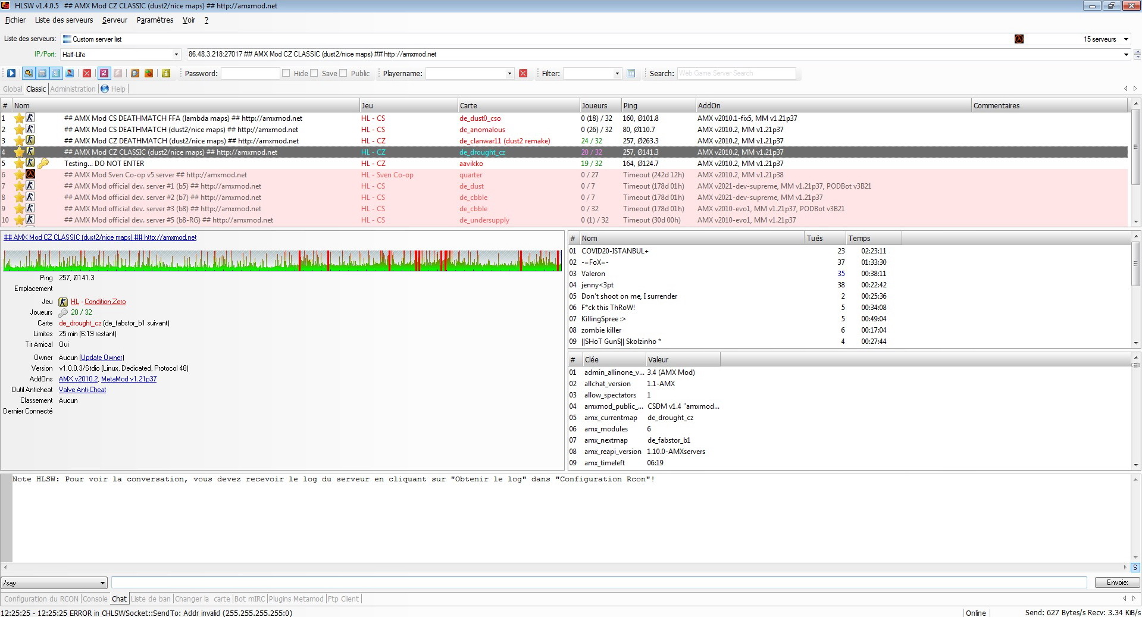This screenshot has height=617, width=1142.
Task: Open the Serveur menu
Action: pyautogui.click(x=114, y=20)
